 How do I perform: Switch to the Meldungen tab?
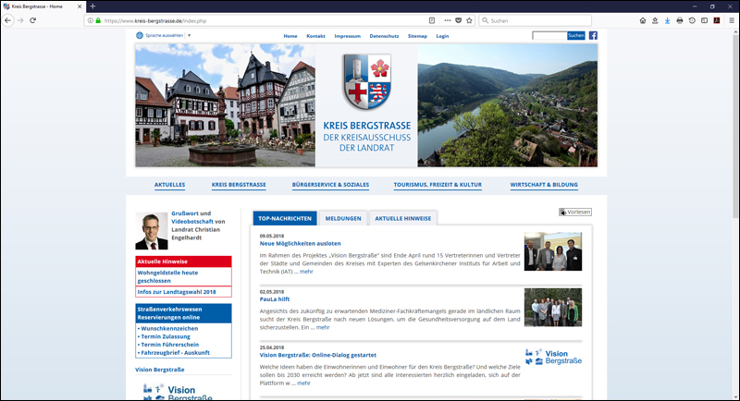click(x=343, y=218)
